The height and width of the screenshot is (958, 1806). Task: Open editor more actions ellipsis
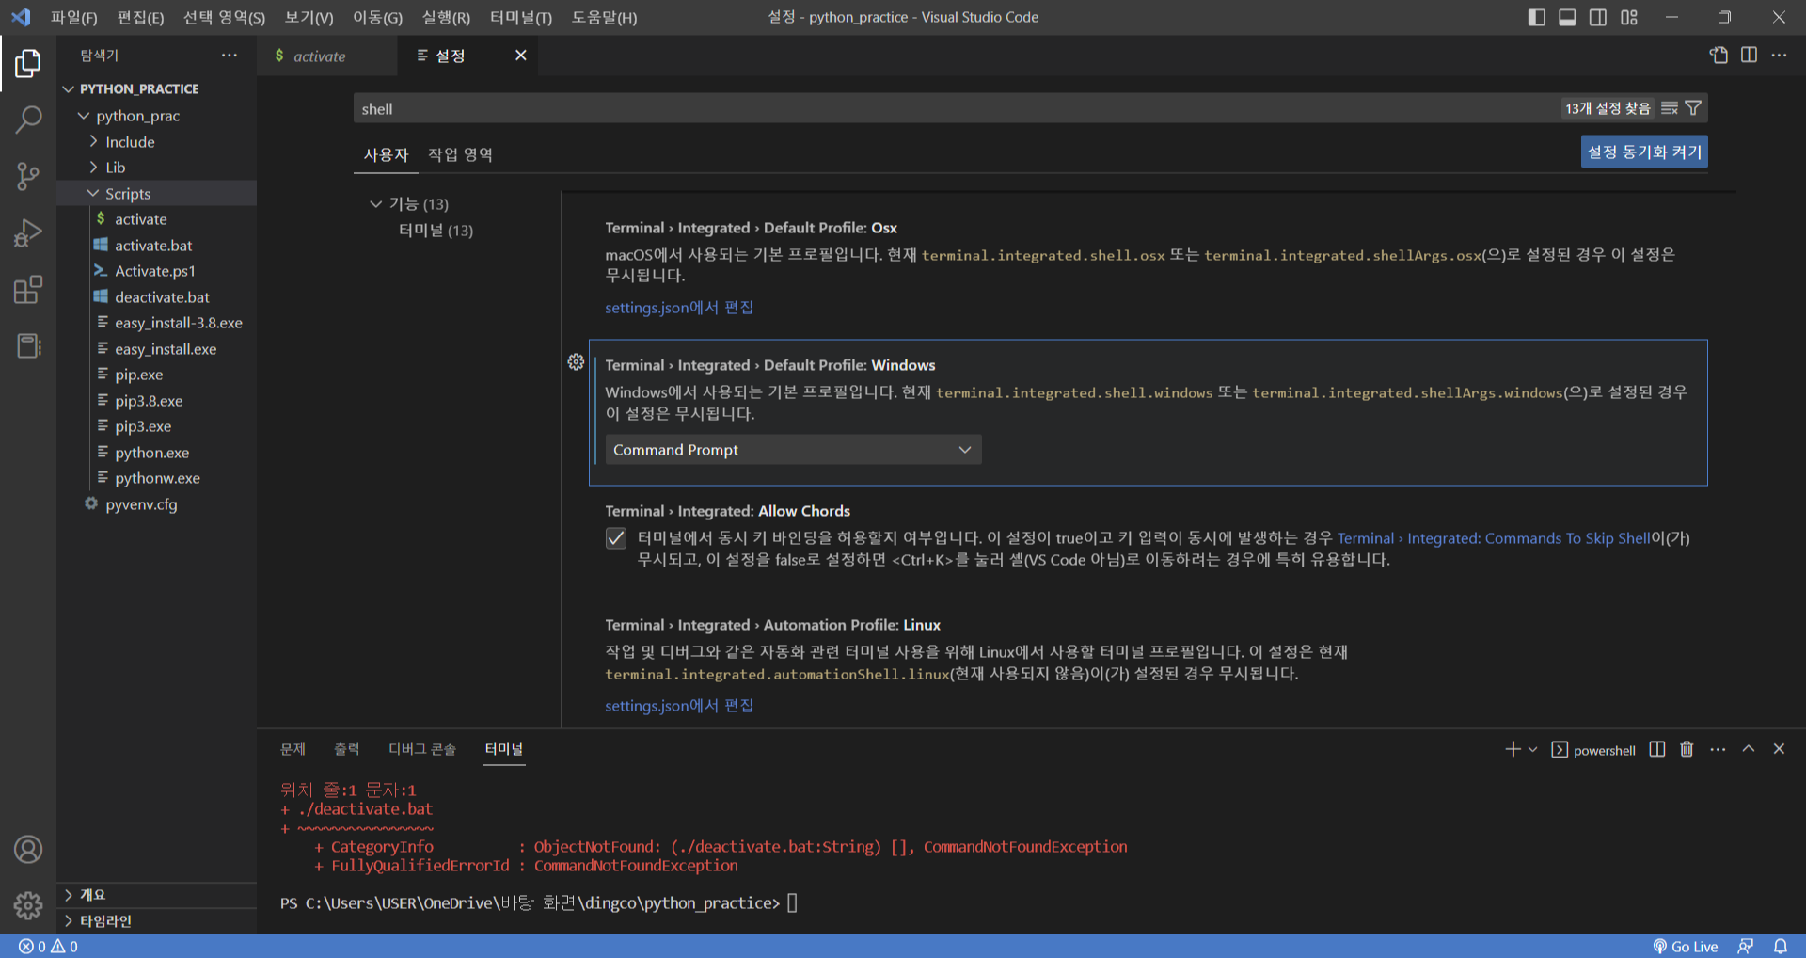(1779, 56)
